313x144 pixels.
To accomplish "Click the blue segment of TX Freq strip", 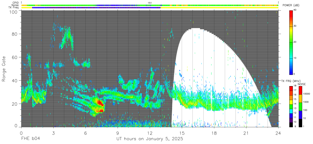I will coord(96,8).
